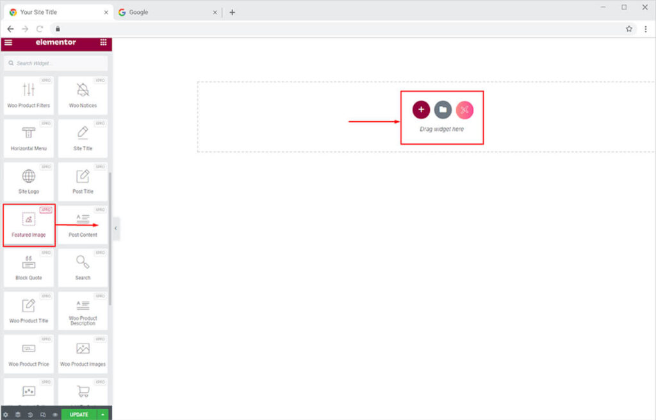Open responsive mode device icon

43,414
